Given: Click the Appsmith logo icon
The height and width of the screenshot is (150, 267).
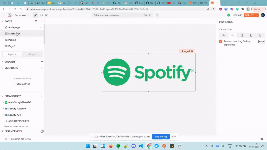Looking at the screenshot, I should coord(10,15).
